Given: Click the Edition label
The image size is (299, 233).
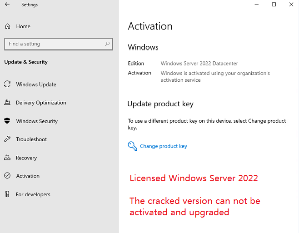Looking at the screenshot, I should [136, 64].
